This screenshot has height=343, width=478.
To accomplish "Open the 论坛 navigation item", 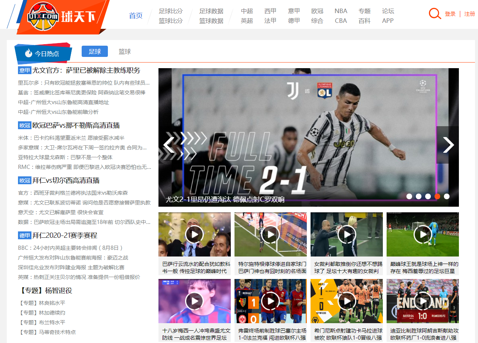I will tap(388, 11).
